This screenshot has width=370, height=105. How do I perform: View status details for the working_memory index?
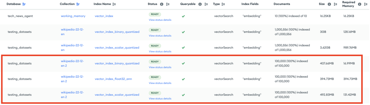160,20
